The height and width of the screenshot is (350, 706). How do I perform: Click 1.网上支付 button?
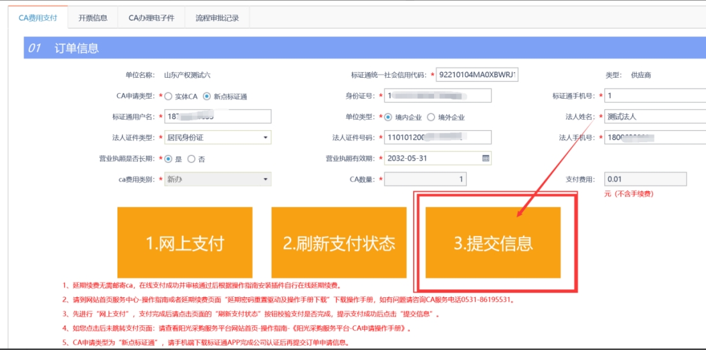point(185,243)
